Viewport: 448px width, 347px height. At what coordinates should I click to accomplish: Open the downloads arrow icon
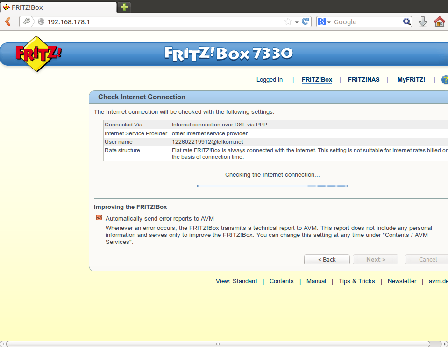pos(423,21)
